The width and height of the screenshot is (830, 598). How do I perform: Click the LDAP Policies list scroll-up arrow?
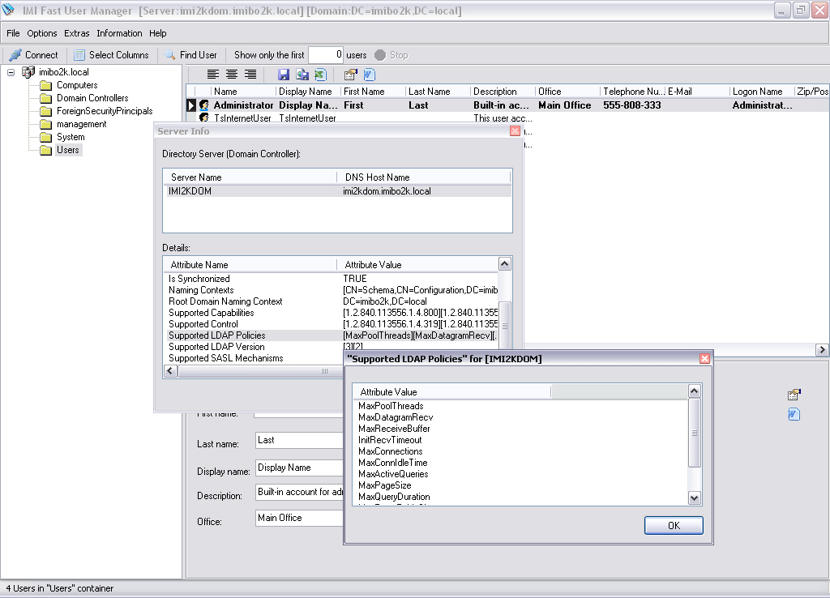[694, 391]
